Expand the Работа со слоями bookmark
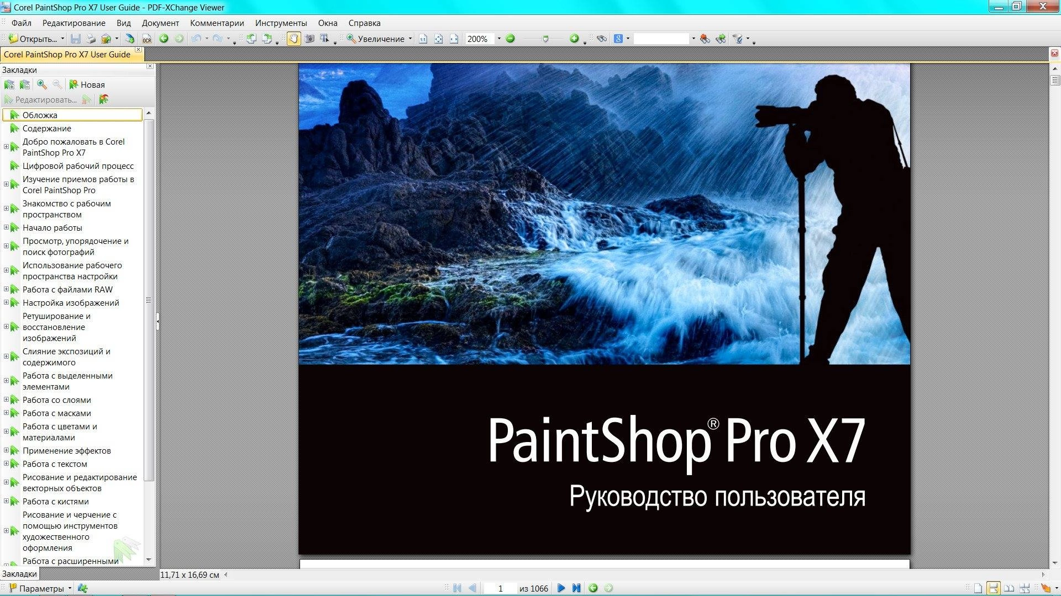The height and width of the screenshot is (596, 1061). click(x=7, y=400)
